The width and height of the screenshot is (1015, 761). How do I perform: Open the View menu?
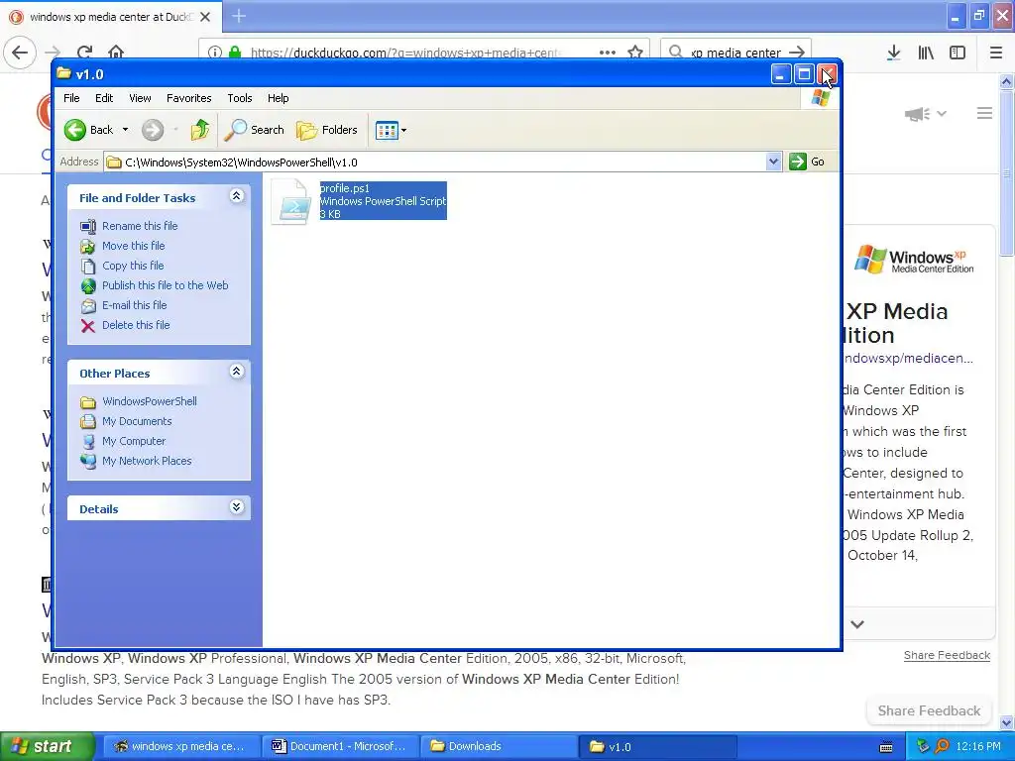[140, 98]
